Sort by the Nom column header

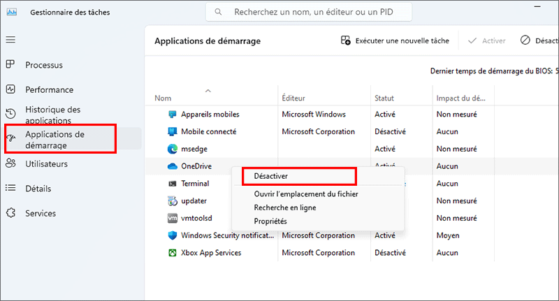(164, 98)
